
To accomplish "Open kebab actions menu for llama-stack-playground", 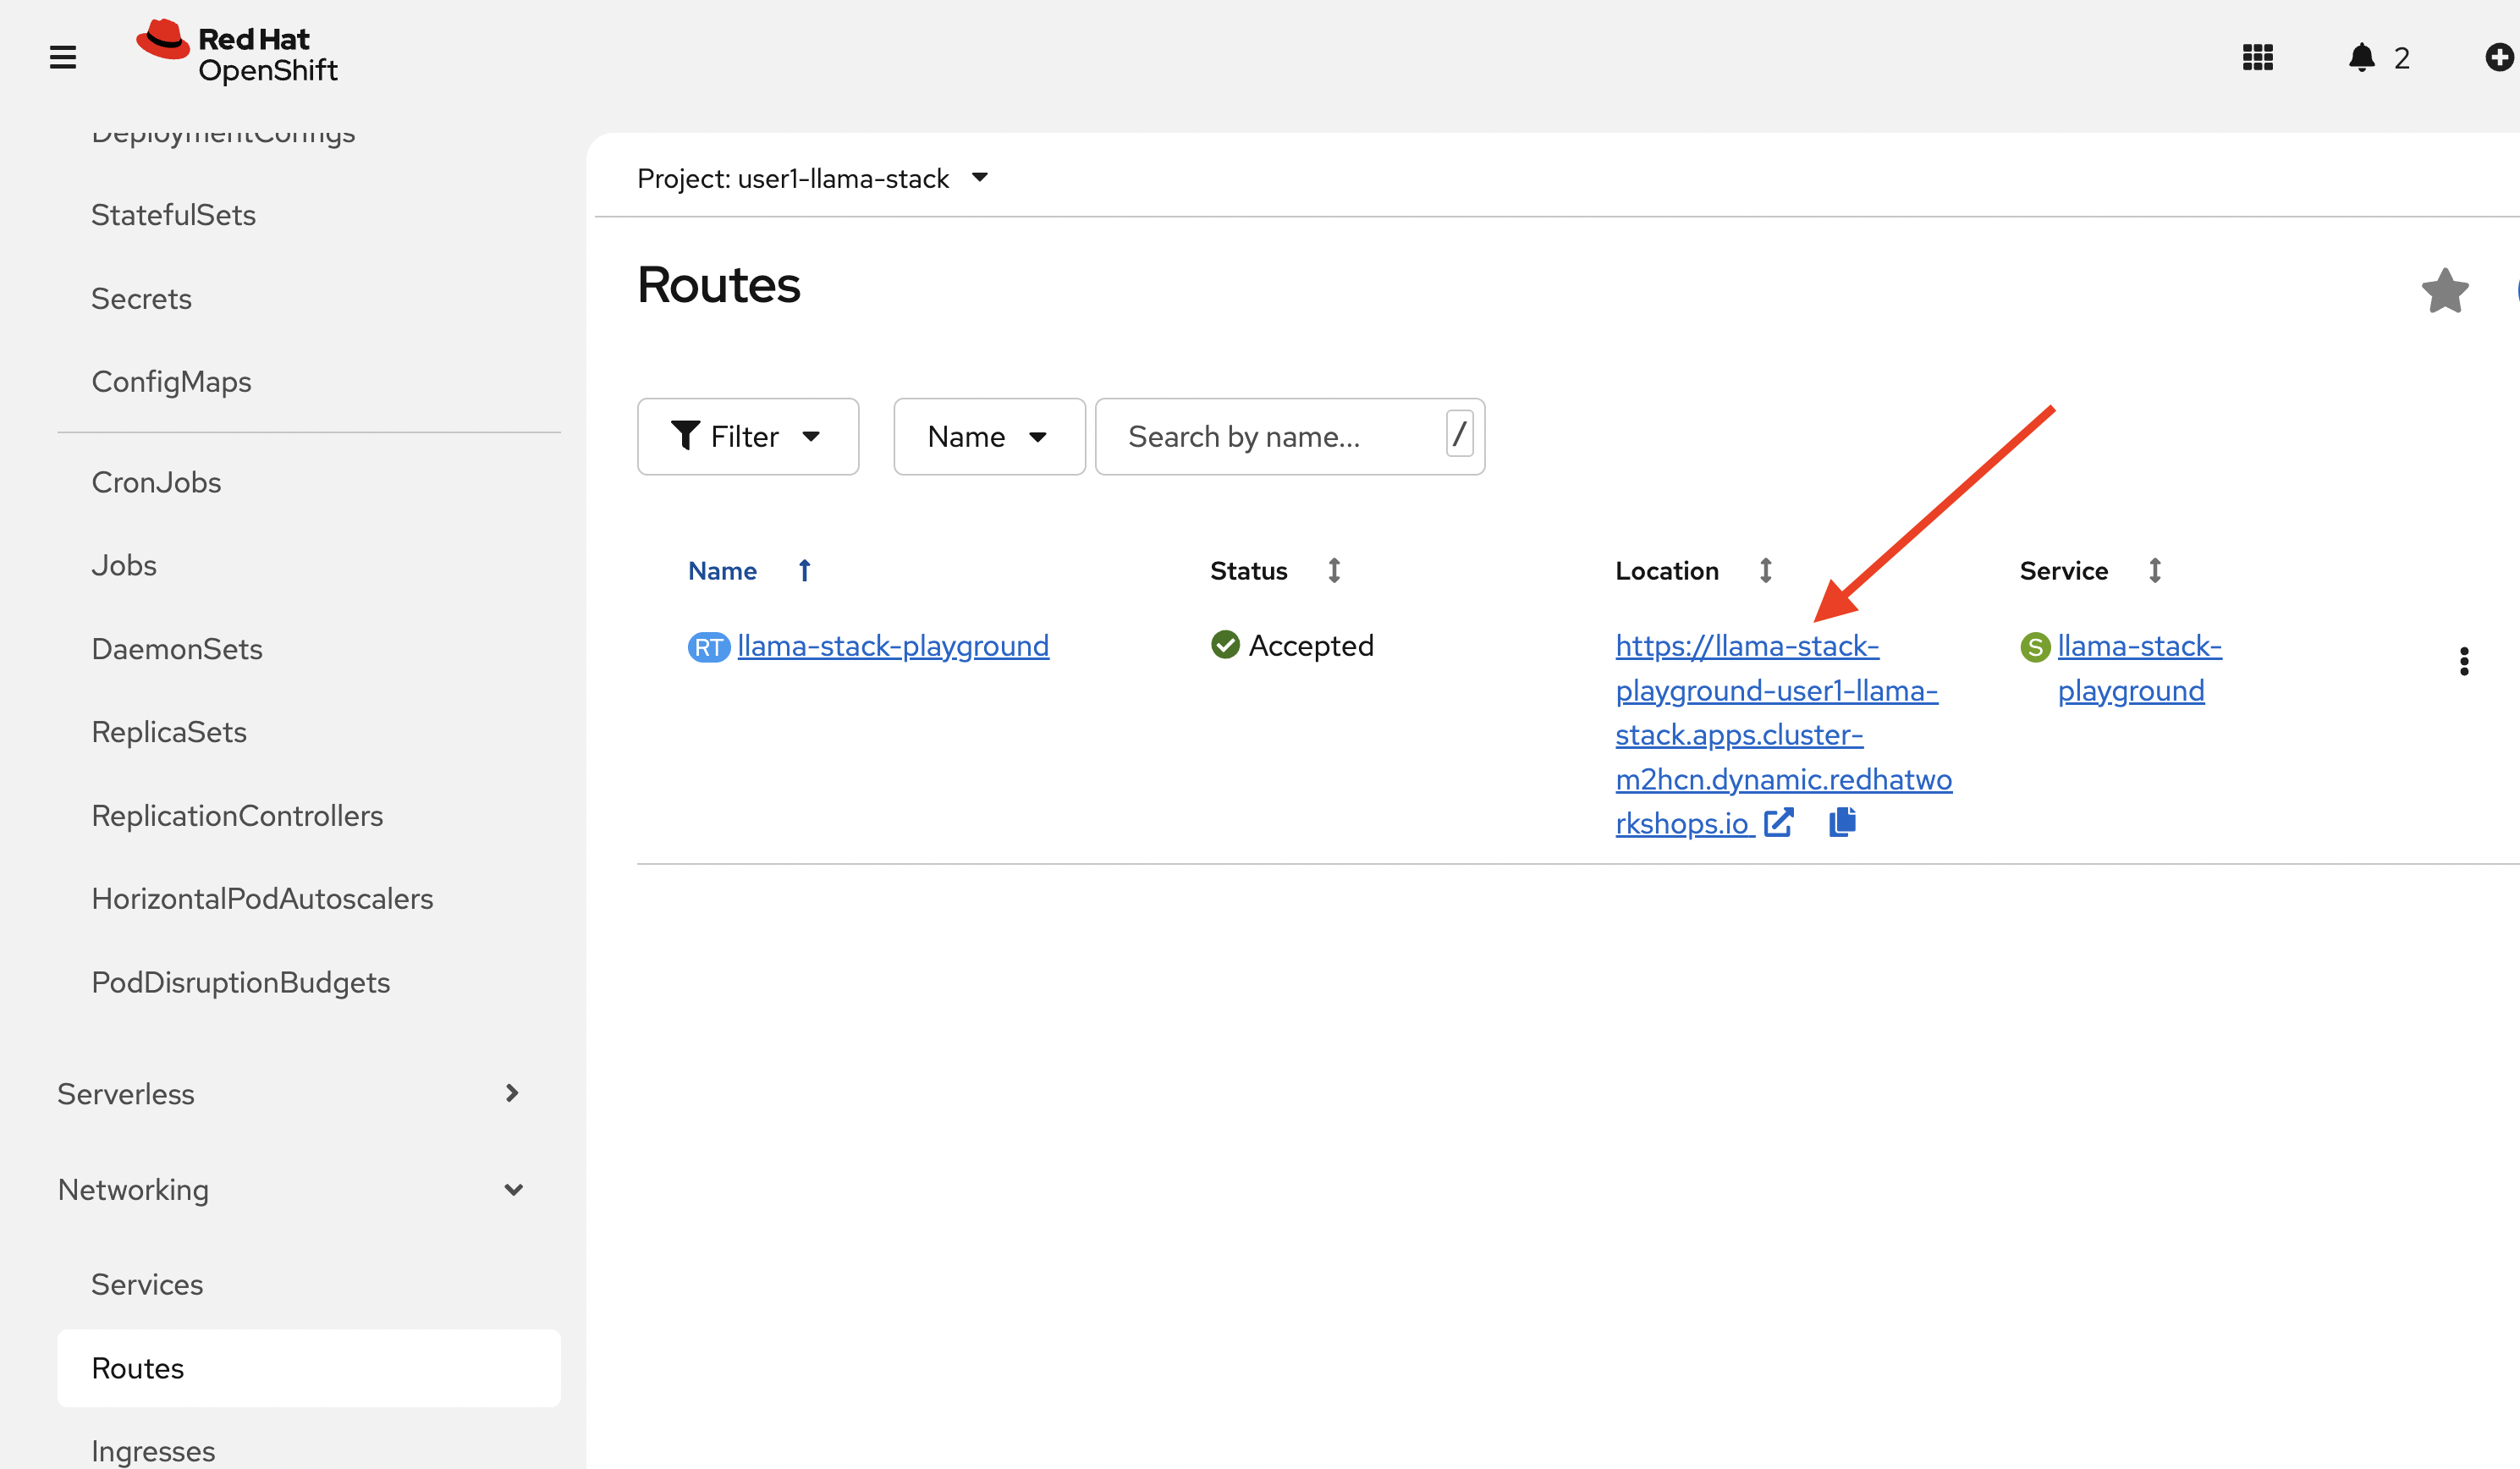I will 2464,661.
